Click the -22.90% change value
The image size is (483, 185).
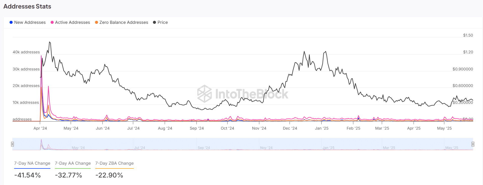click(x=109, y=175)
